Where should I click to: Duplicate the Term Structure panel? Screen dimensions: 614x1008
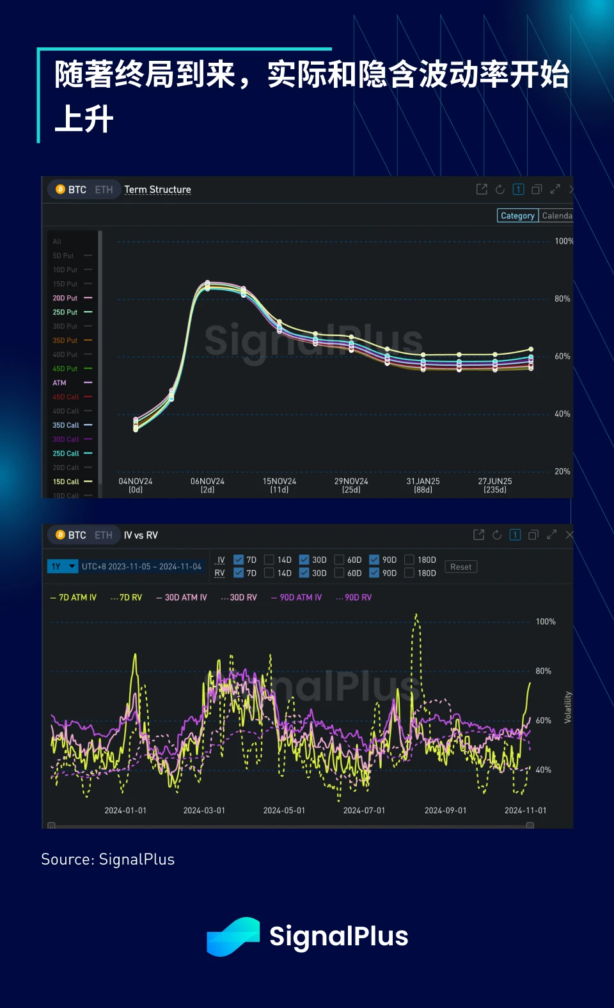coord(537,190)
